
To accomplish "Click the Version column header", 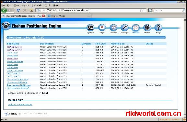I will click(86, 44).
